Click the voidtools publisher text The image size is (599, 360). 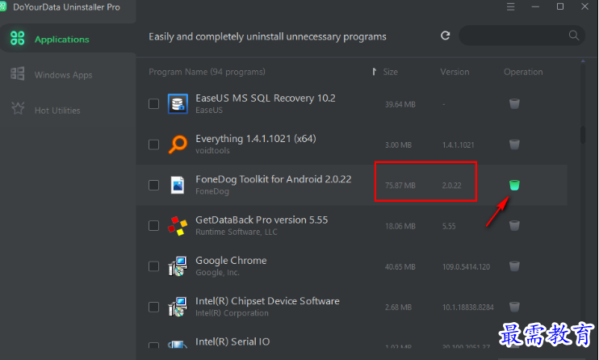click(x=212, y=151)
